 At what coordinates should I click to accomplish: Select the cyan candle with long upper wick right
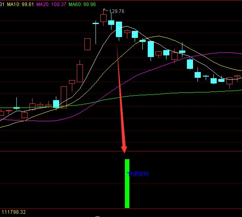point(182,51)
